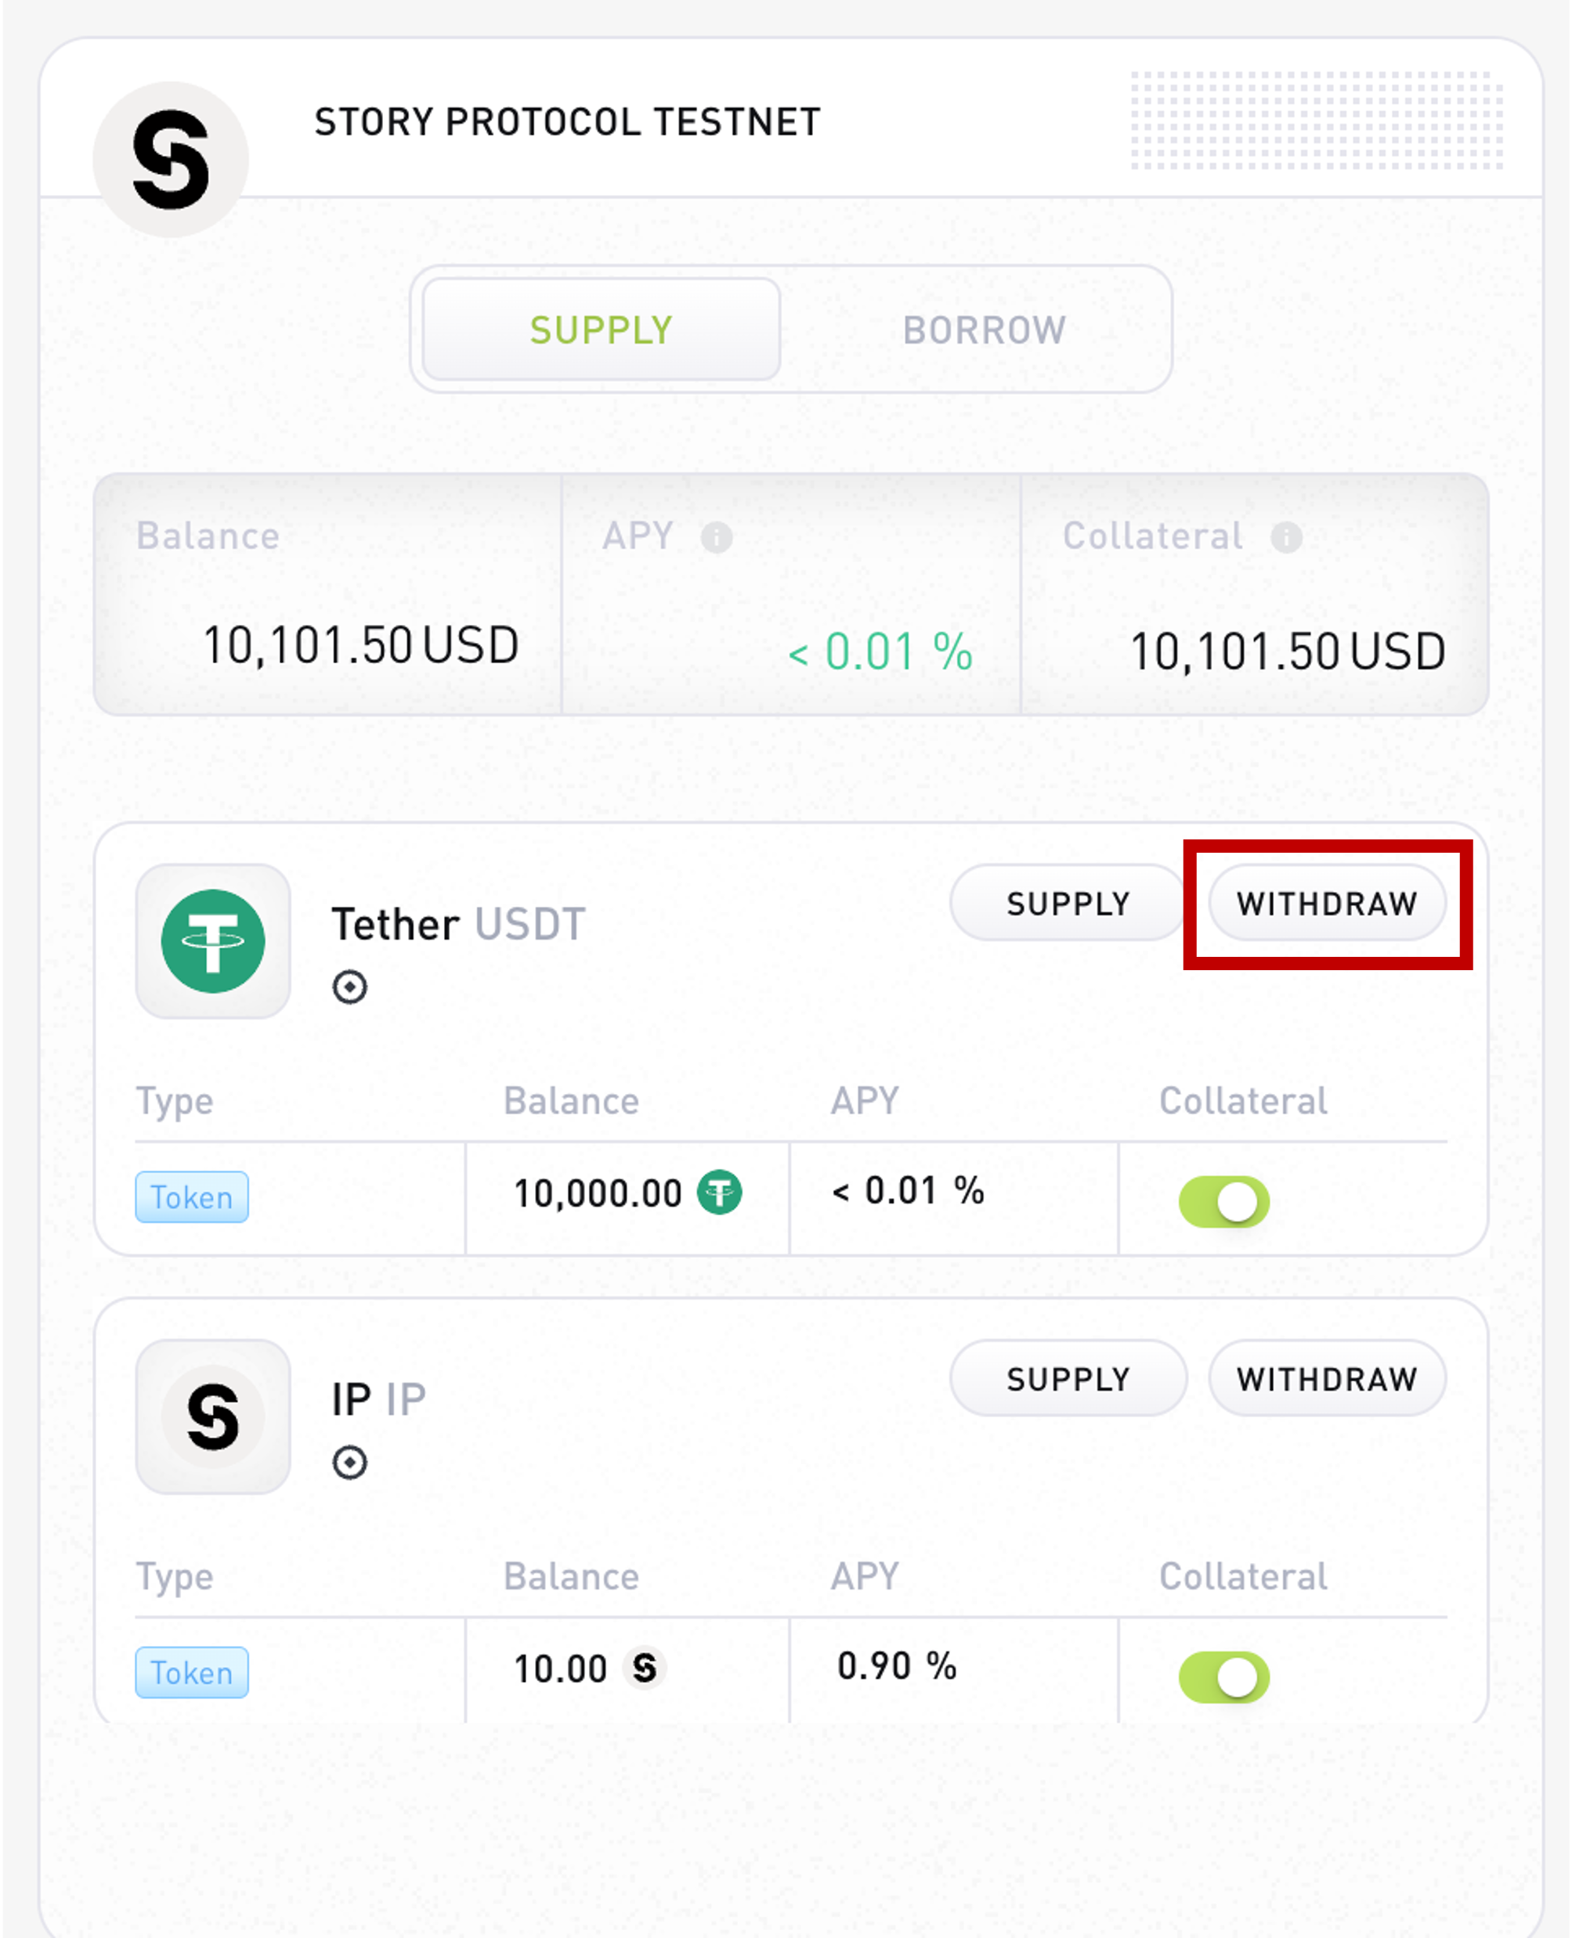The image size is (1572, 1938).
Task: Click the small Tether icon beside 10,000.00
Action: pyautogui.click(x=719, y=1192)
